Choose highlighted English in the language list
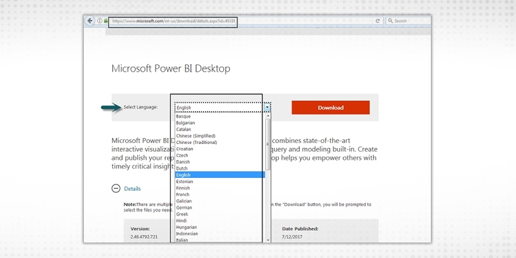This screenshot has width=516, height=258. (x=220, y=175)
